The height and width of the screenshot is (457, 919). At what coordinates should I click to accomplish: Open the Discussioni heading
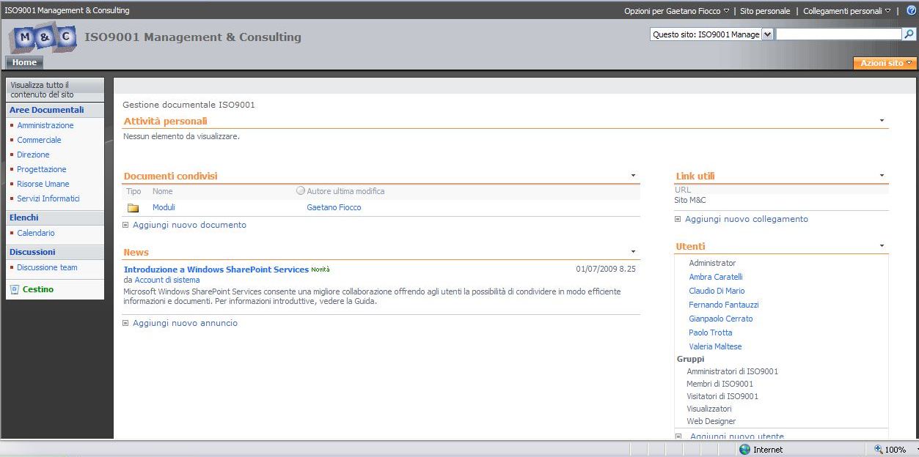pyautogui.click(x=32, y=252)
